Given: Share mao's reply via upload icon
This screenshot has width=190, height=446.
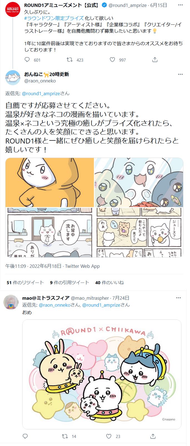Looking at the screenshot, I should tap(153, 436).
